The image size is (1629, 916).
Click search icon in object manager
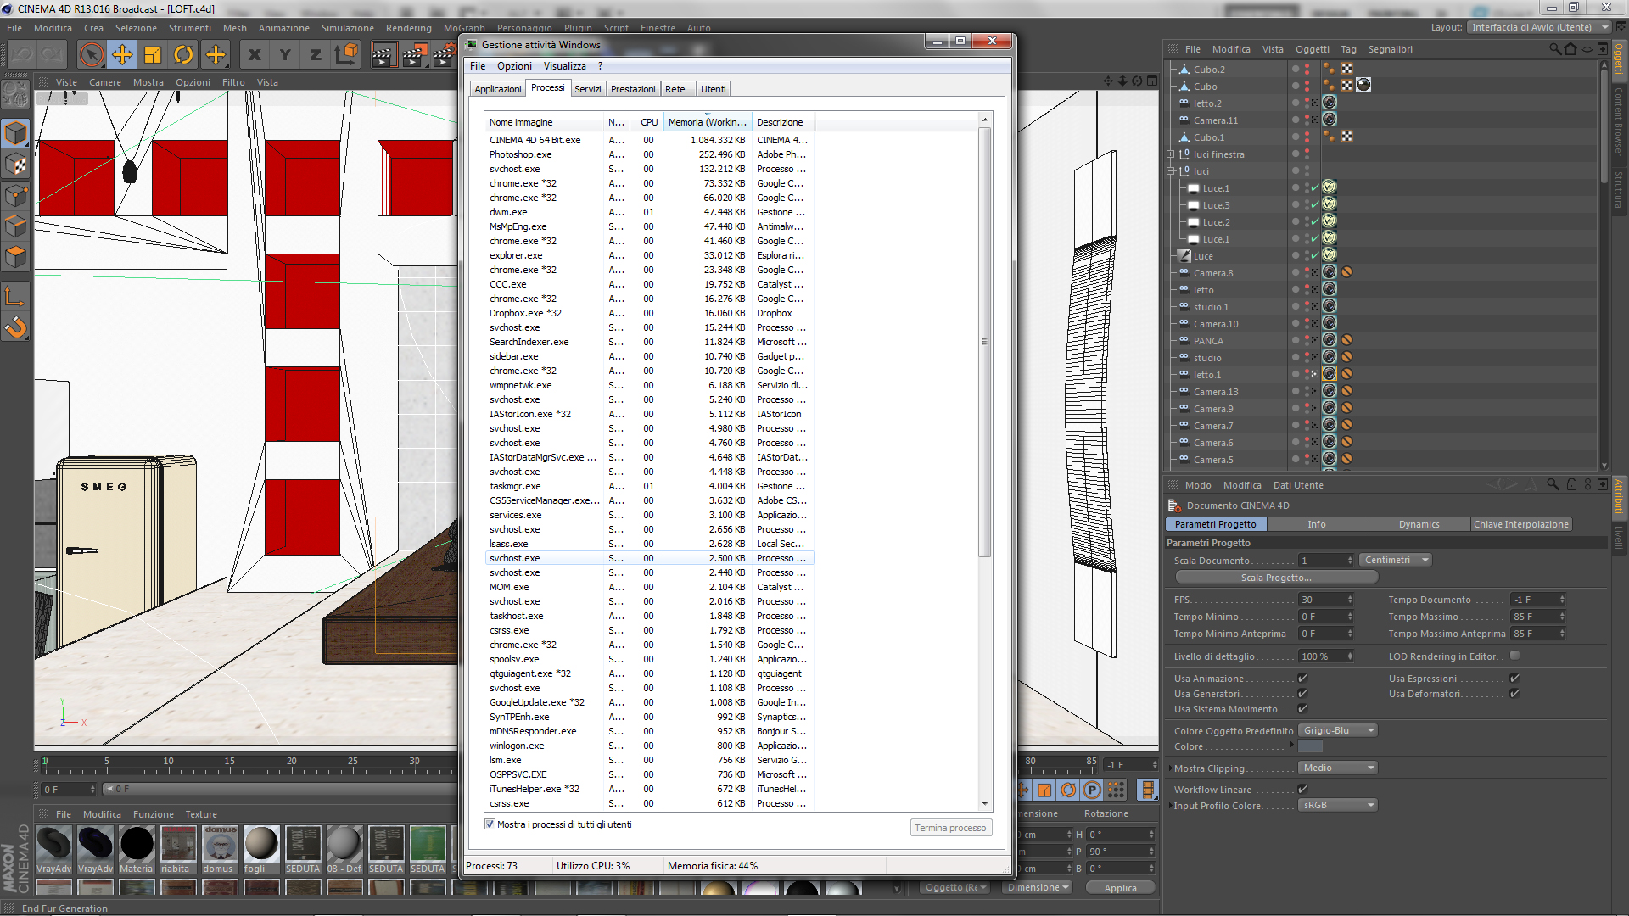coord(1554,49)
